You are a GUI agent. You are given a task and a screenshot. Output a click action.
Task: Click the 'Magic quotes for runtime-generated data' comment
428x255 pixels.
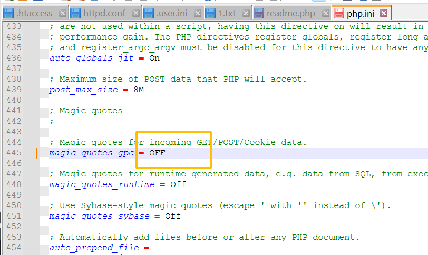[x=239, y=174]
